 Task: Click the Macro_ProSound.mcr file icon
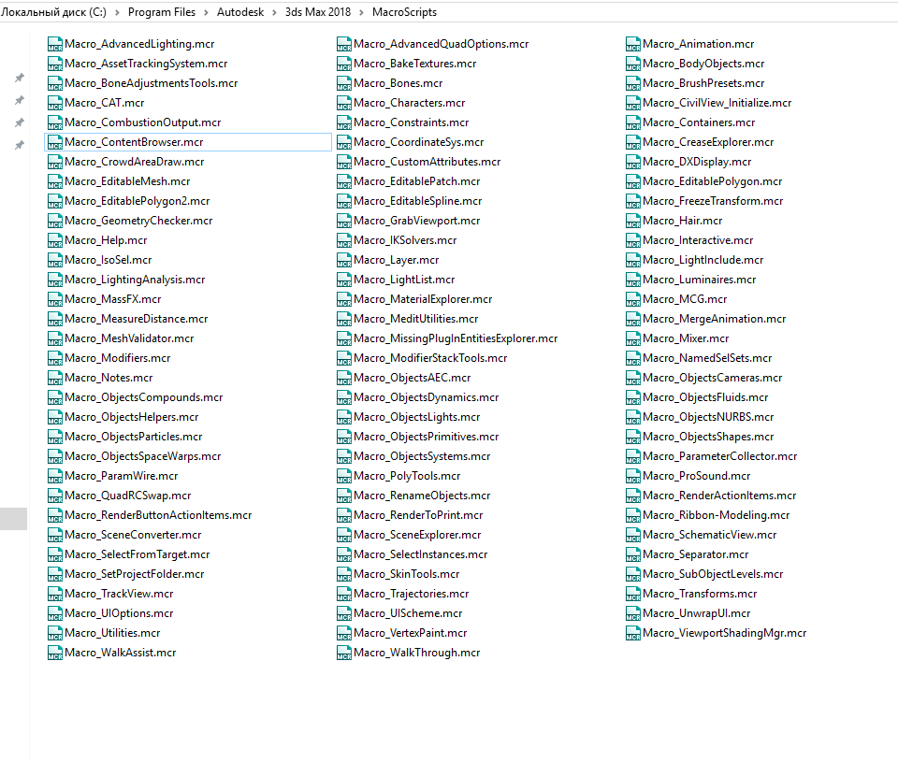(x=633, y=476)
